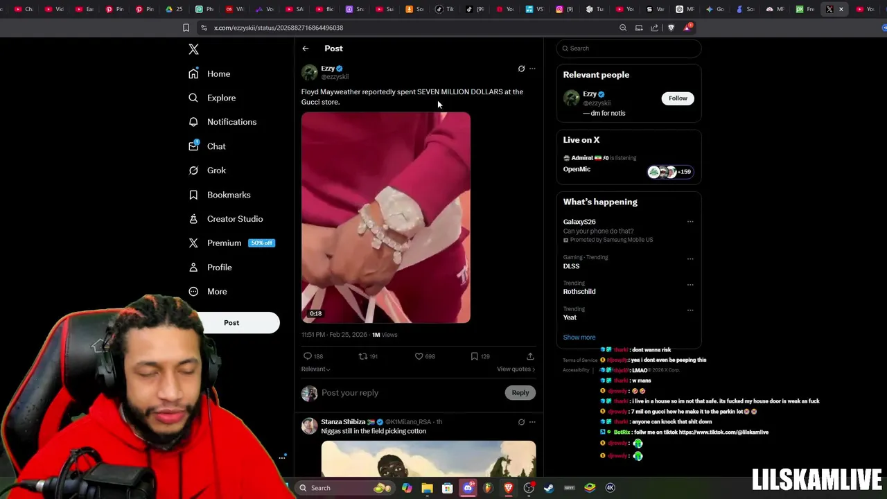Open Copilot from the taskbar
Screen dimensions: 887x499
(x=407, y=488)
